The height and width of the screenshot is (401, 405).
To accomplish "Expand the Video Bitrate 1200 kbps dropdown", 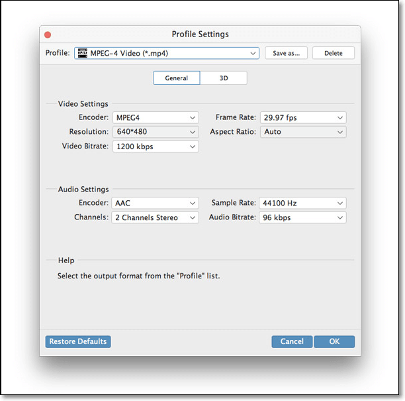I will tap(156, 146).
